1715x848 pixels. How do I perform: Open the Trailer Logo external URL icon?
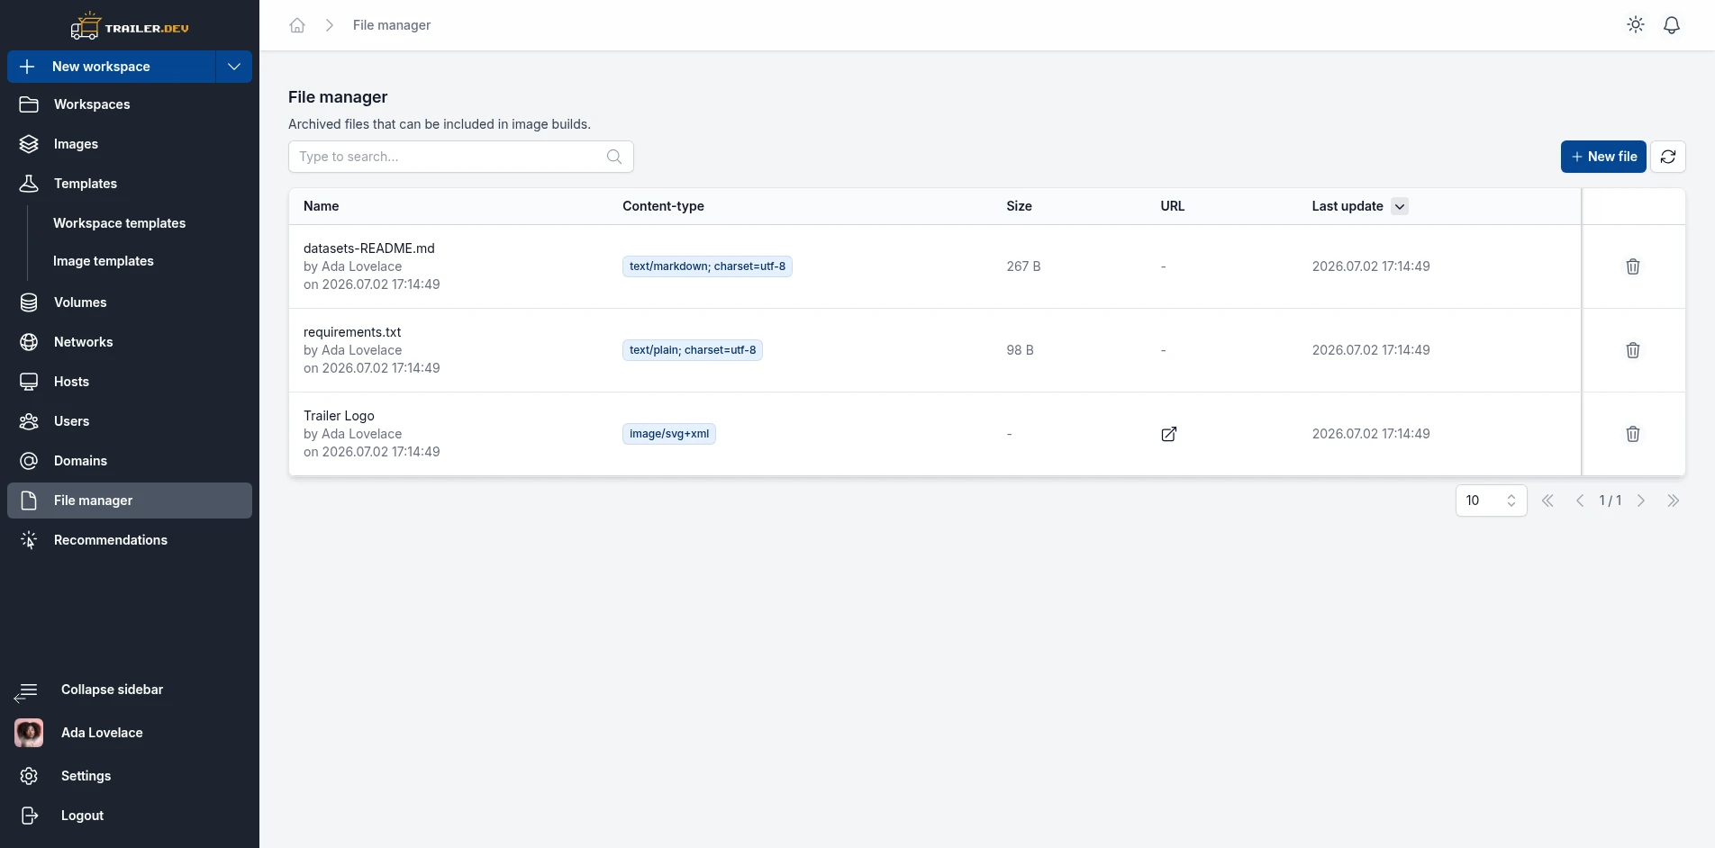pos(1169,434)
